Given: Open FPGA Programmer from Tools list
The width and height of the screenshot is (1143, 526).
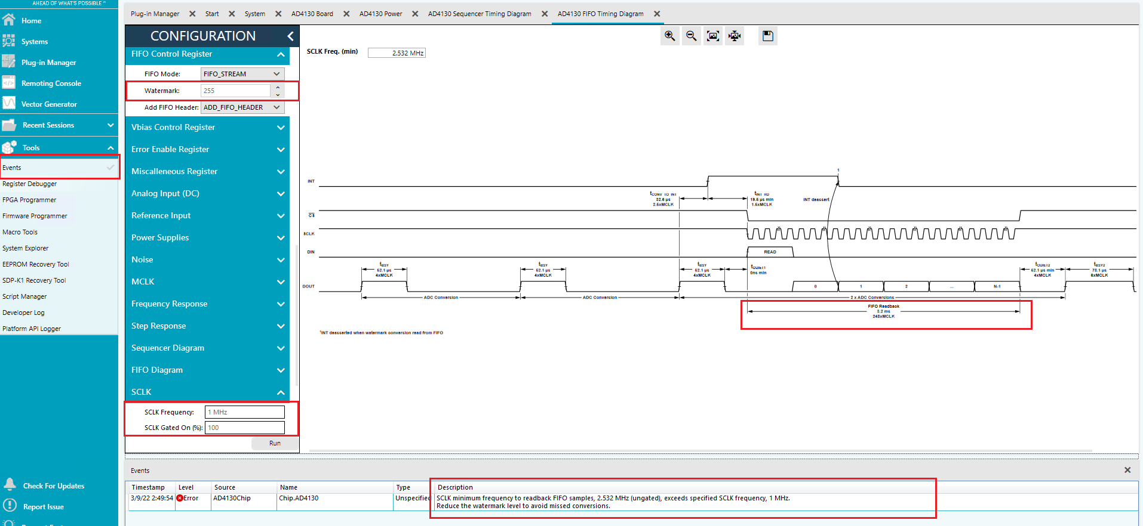Looking at the screenshot, I should click(x=29, y=200).
